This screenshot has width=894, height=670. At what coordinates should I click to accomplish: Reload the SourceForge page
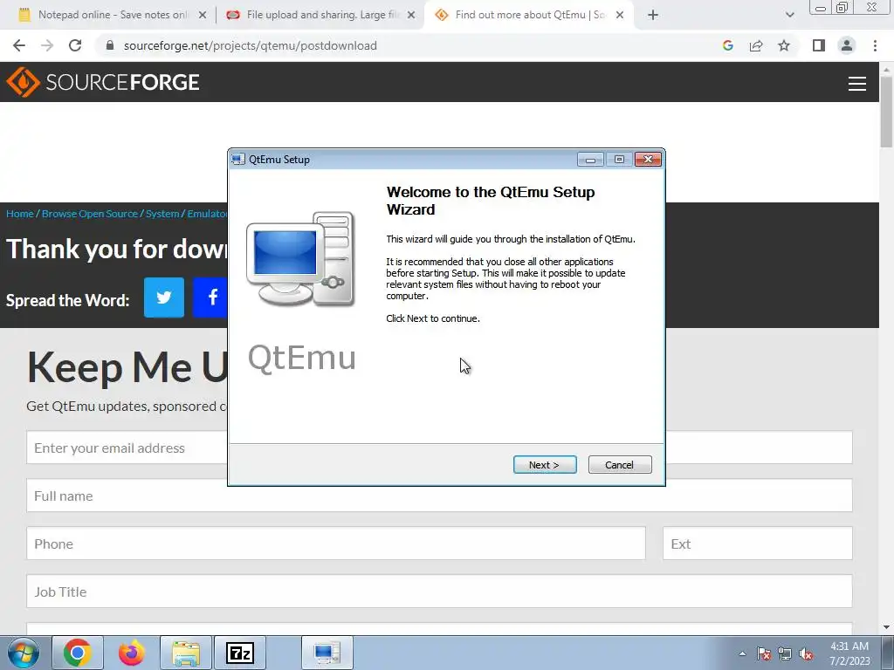[x=75, y=45]
